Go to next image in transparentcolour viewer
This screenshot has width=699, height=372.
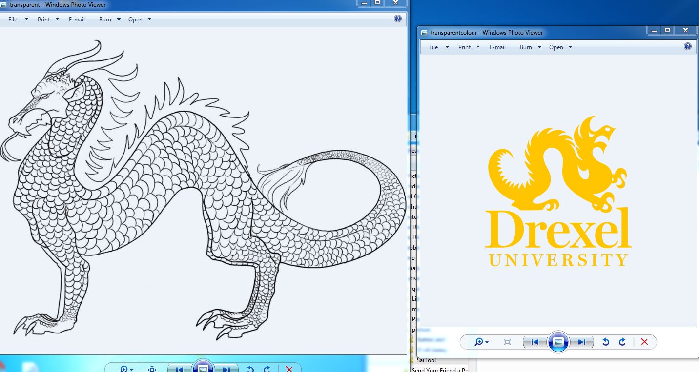(x=581, y=342)
